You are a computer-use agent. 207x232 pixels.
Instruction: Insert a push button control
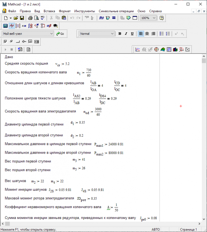pyautogui.click(x=18, y=42)
